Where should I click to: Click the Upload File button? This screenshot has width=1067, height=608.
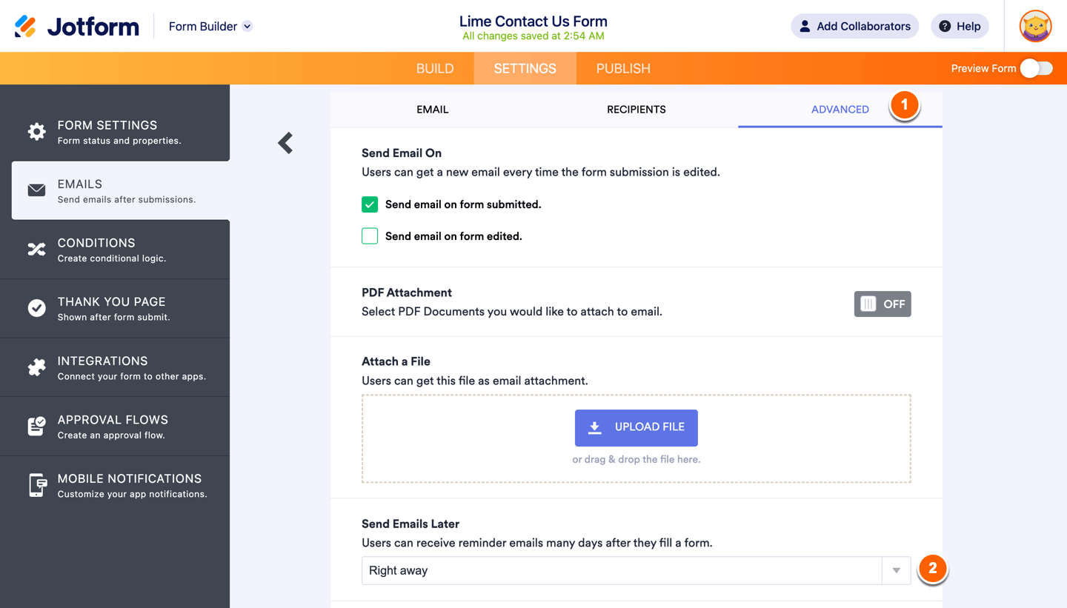[x=636, y=427]
